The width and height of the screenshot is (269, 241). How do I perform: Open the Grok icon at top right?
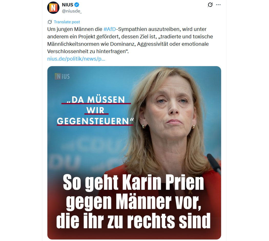click(210, 5)
